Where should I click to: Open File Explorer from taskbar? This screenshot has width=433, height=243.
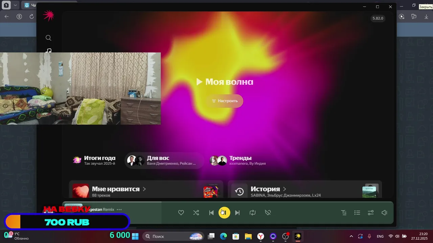coord(248,236)
